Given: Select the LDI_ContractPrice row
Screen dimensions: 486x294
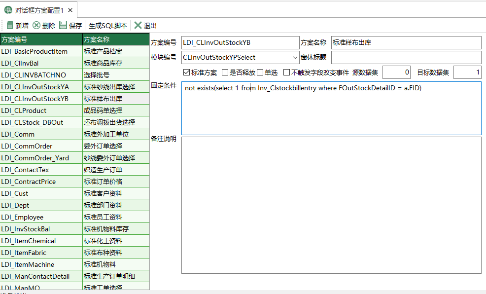Looking at the screenshot, I should [x=75, y=182].
